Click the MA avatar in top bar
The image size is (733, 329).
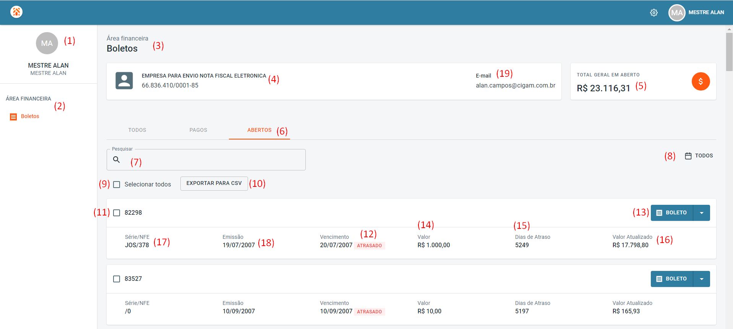click(x=677, y=13)
